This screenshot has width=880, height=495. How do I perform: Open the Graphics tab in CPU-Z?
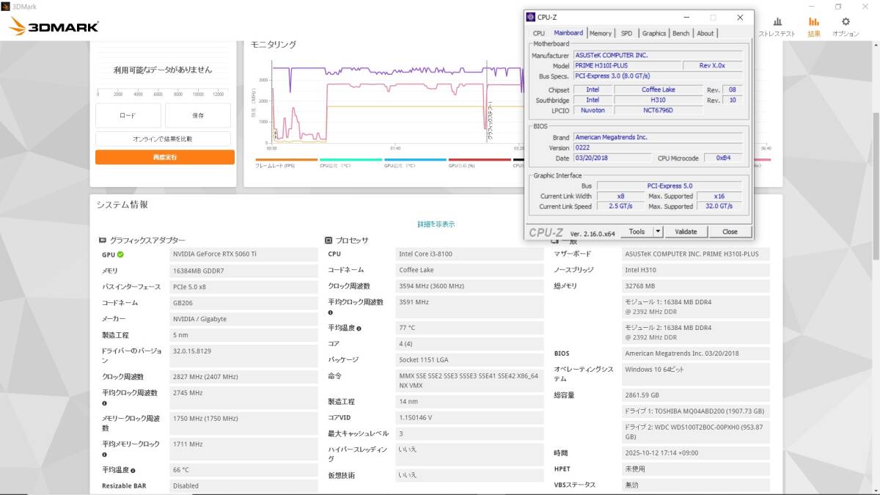[653, 33]
